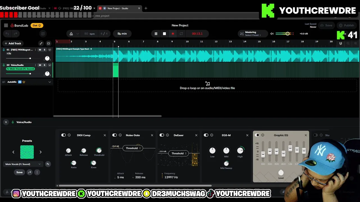The height and width of the screenshot is (202, 360).
Task: Open options menu for track 01
Action: coord(35,50)
